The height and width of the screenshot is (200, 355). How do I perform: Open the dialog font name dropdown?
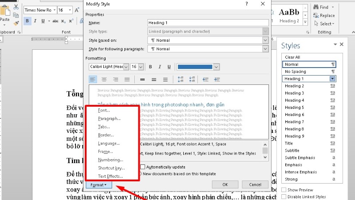coord(126,67)
